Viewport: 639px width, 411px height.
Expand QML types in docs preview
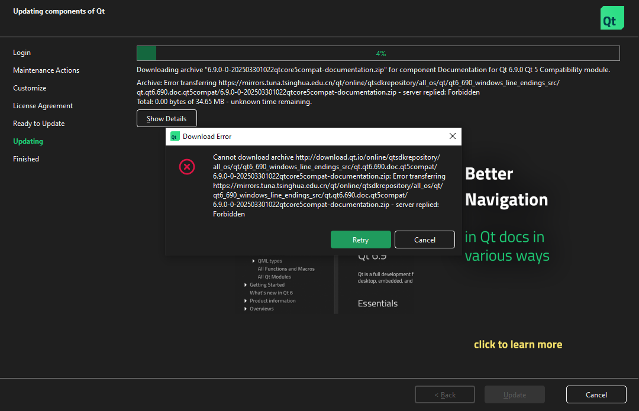[x=253, y=261]
